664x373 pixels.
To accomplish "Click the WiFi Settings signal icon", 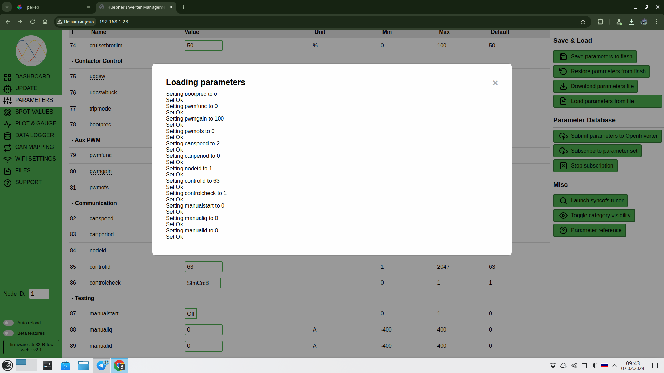I will click(x=8, y=159).
